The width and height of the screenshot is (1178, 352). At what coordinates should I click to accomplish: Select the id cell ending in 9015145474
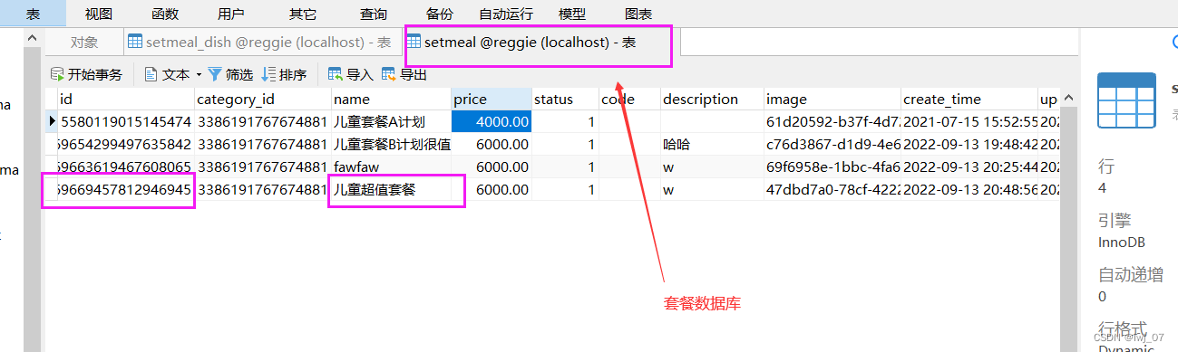click(x=125, y=121)
